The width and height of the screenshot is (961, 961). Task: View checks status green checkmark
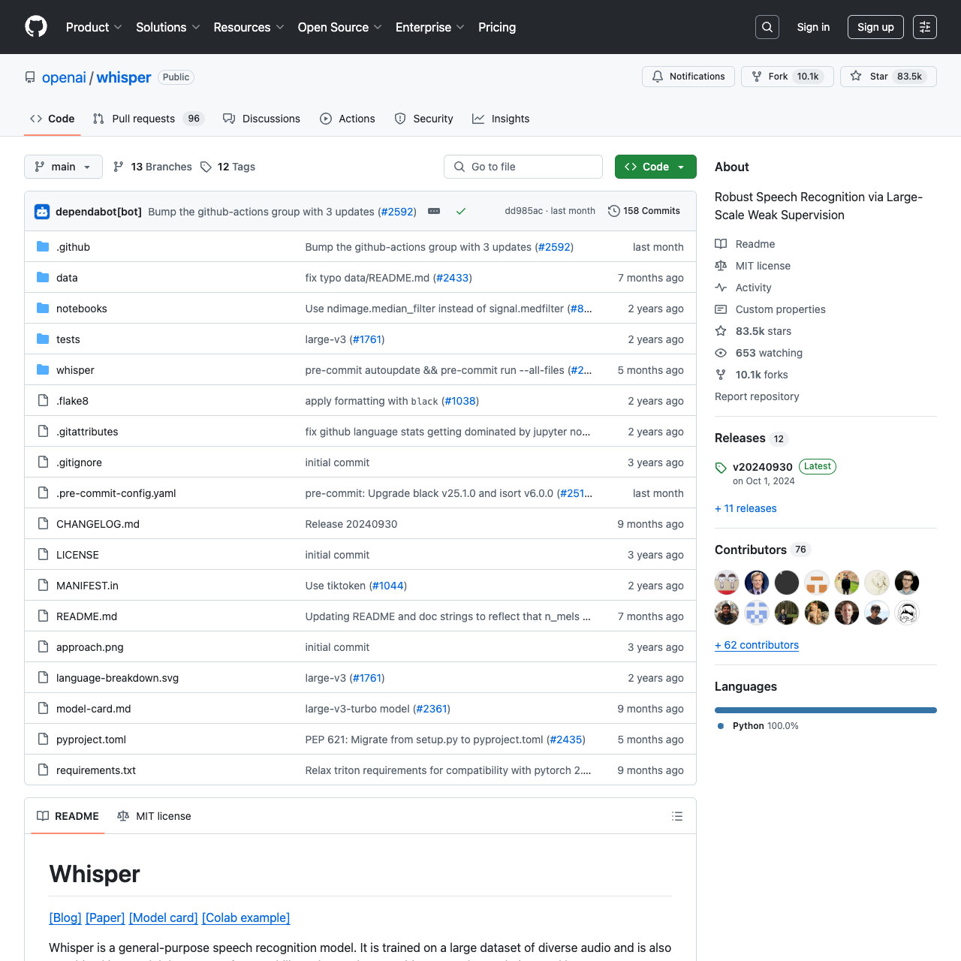point(461,211)
